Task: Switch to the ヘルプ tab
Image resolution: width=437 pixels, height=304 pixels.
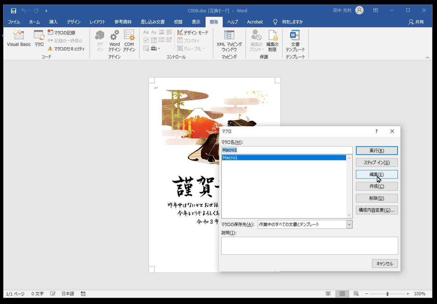Action: coord(232,22)
